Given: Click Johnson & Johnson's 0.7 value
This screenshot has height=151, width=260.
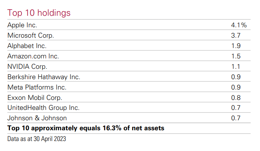Looking at the screenshot, I should [236, 118].
